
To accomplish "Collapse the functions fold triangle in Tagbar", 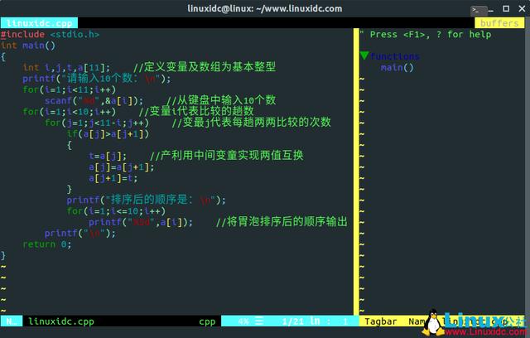I will tap(364, 56).
